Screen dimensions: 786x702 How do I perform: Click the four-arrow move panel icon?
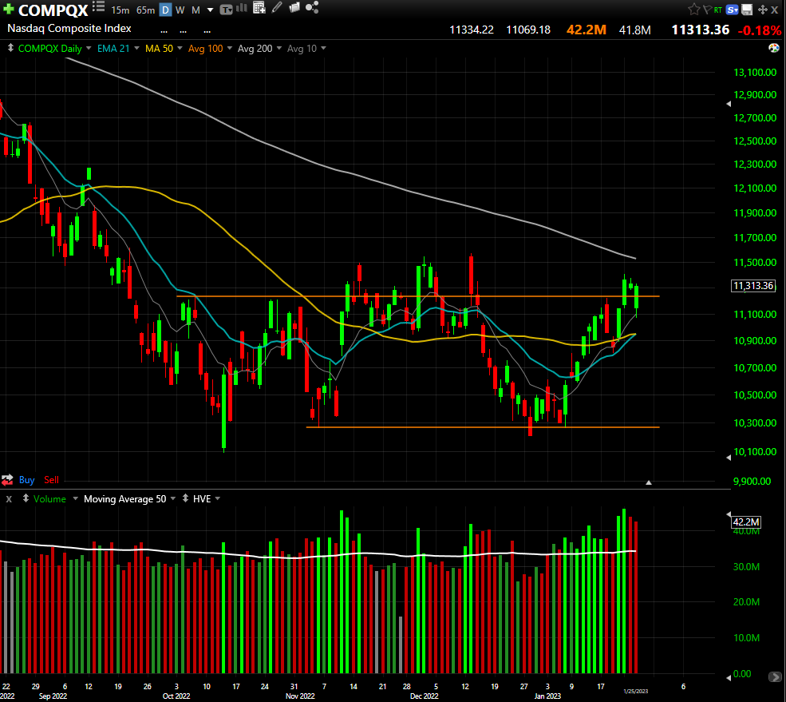[x=762, y=10]
